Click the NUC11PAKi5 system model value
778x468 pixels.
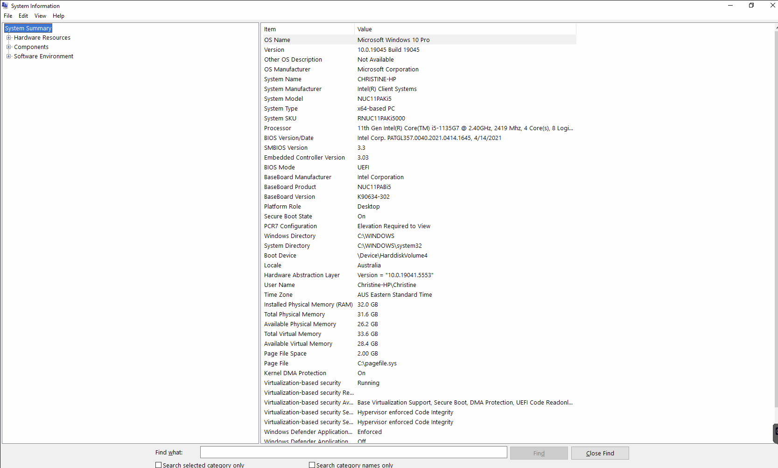click(x=374, y=99)
